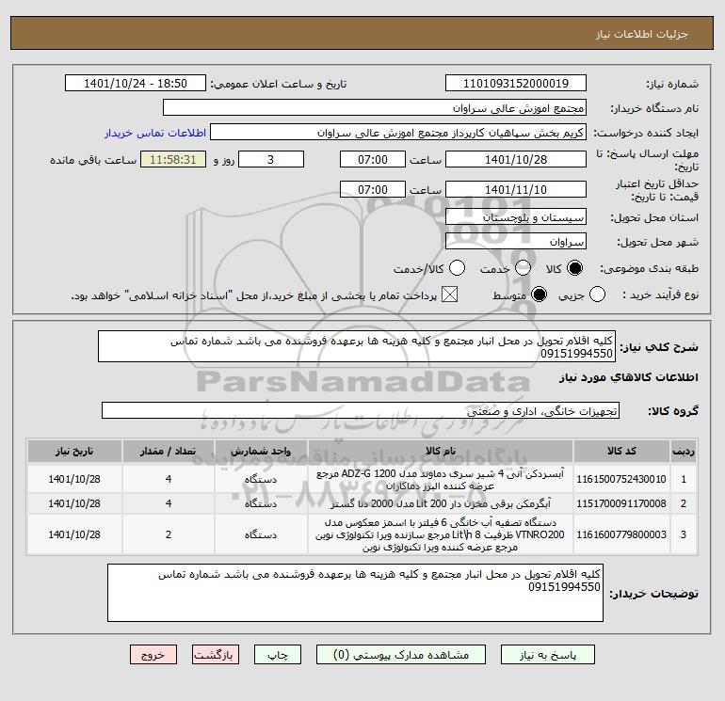Viewport: 725px width, 701px height.
Task: Select product code 1161600779800003
Action: (621, 534)
